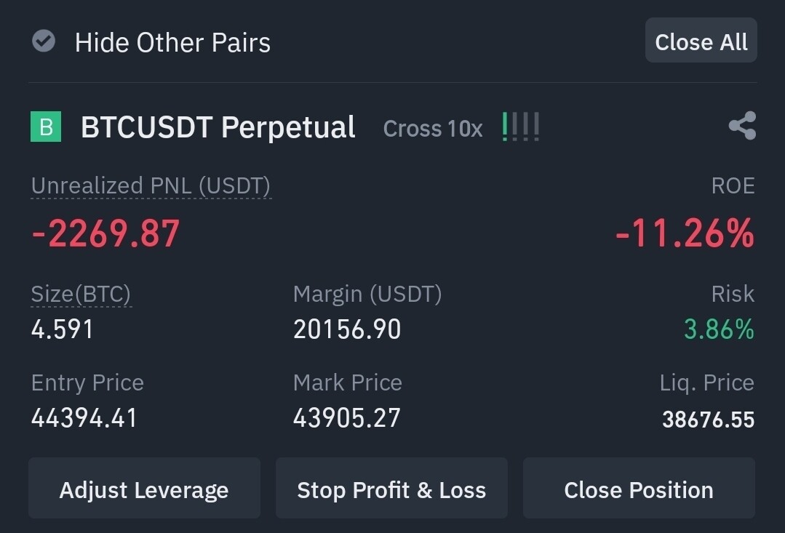The height and width of the screenshot is (533, 785).
Task: Click the ADL indicator bars
Action: pos(521,127)
